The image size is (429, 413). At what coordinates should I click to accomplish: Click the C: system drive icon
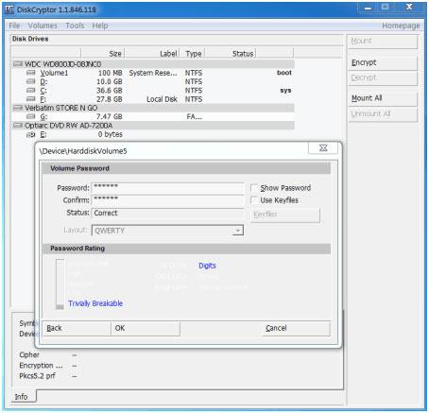click(31, 91)
